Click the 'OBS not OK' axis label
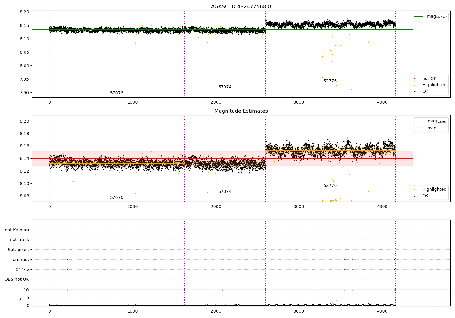The height and width of the screenshot is (318, 455). click(x=17, y=279)
